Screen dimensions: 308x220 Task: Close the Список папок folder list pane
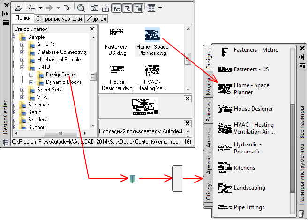[92, 29]
